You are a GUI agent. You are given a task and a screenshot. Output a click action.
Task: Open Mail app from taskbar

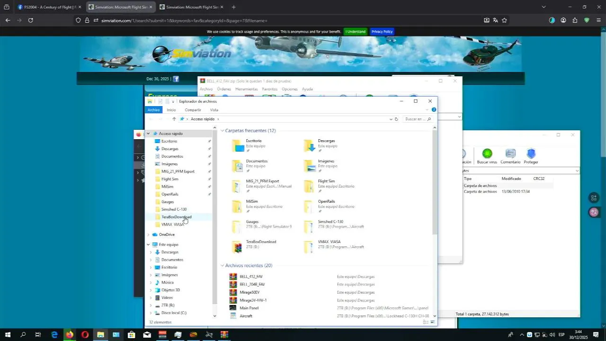pyautogui.click(x=147, y=335)
